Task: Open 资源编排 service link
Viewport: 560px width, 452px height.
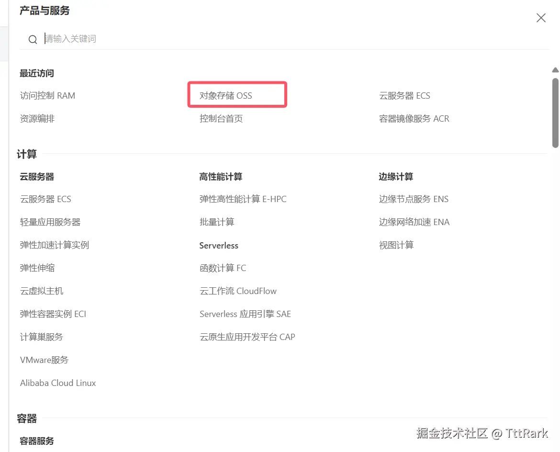Action: pos(37,119)
